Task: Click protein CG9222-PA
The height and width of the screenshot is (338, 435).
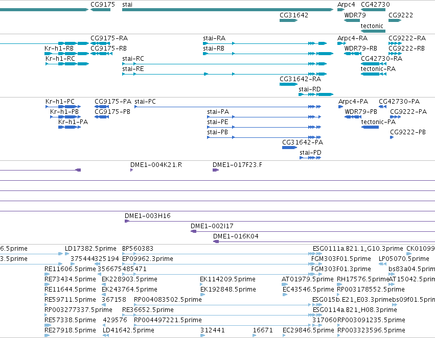Action: (395, 117)
